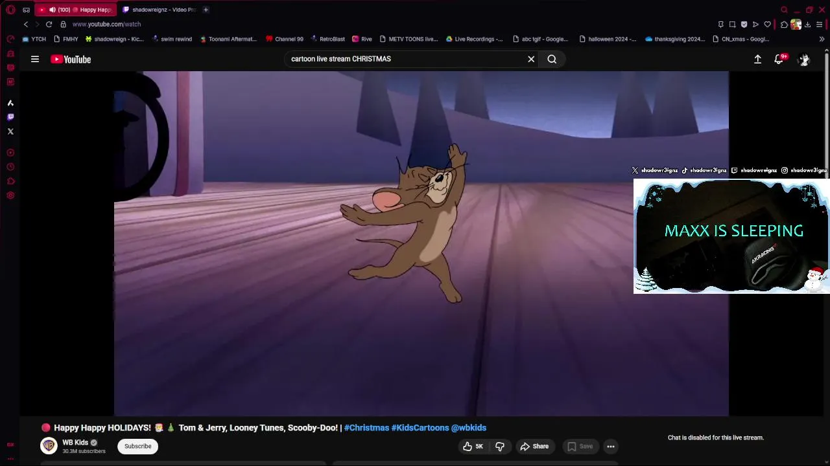Add page to bookmarks heart icon
Image resolution: width=830 pixels, height=466 pixels.
point(767,25)
